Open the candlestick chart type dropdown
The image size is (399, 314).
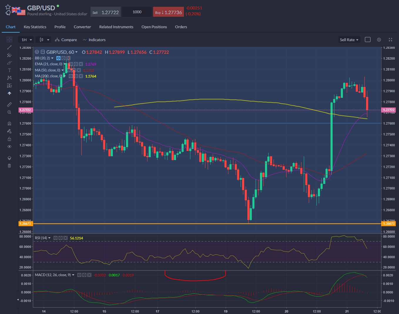[44, 40]
